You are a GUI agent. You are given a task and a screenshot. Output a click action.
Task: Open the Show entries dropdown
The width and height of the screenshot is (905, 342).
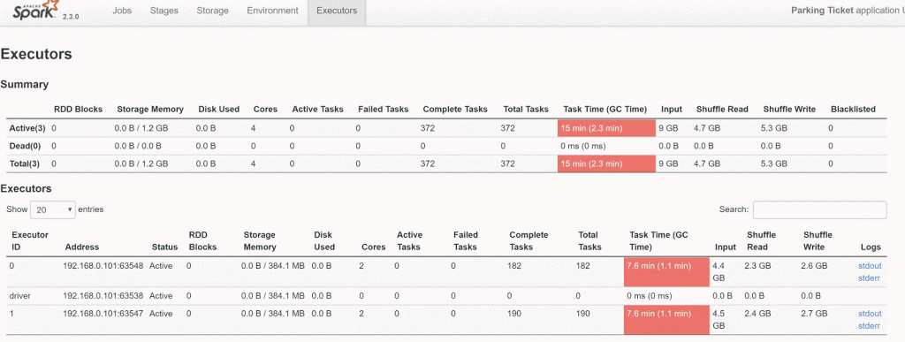[53, 210]
